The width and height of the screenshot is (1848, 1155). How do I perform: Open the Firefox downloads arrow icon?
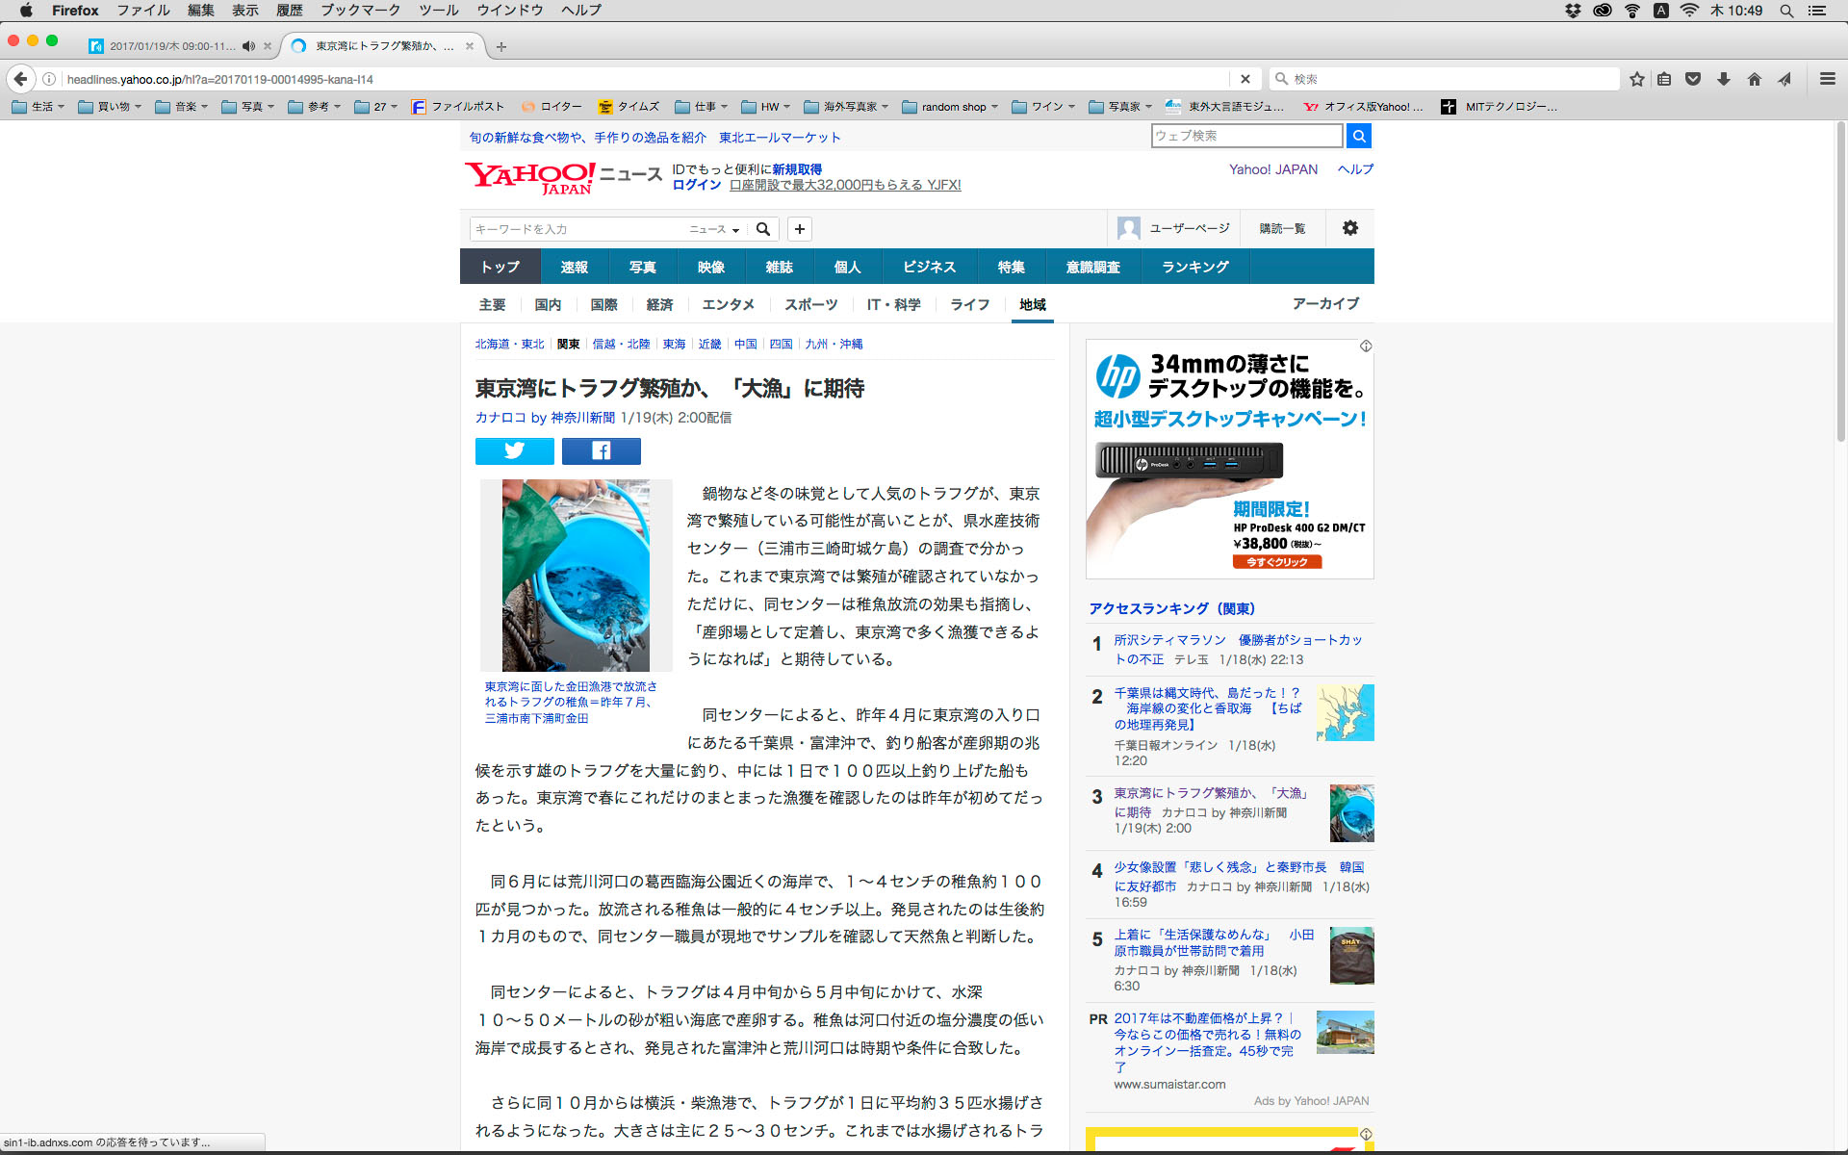point(1723,79)
